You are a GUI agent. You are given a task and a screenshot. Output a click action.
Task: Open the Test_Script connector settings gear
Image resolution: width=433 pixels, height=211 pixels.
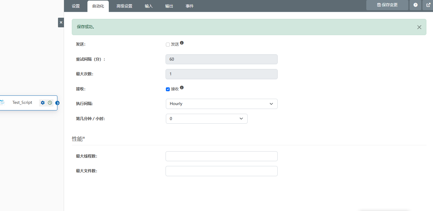(43, 103)
